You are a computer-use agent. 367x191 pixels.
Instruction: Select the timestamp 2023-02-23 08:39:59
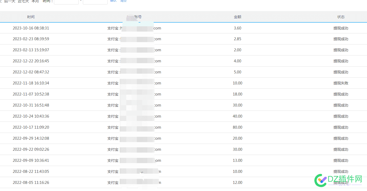(x=31, y=39)
